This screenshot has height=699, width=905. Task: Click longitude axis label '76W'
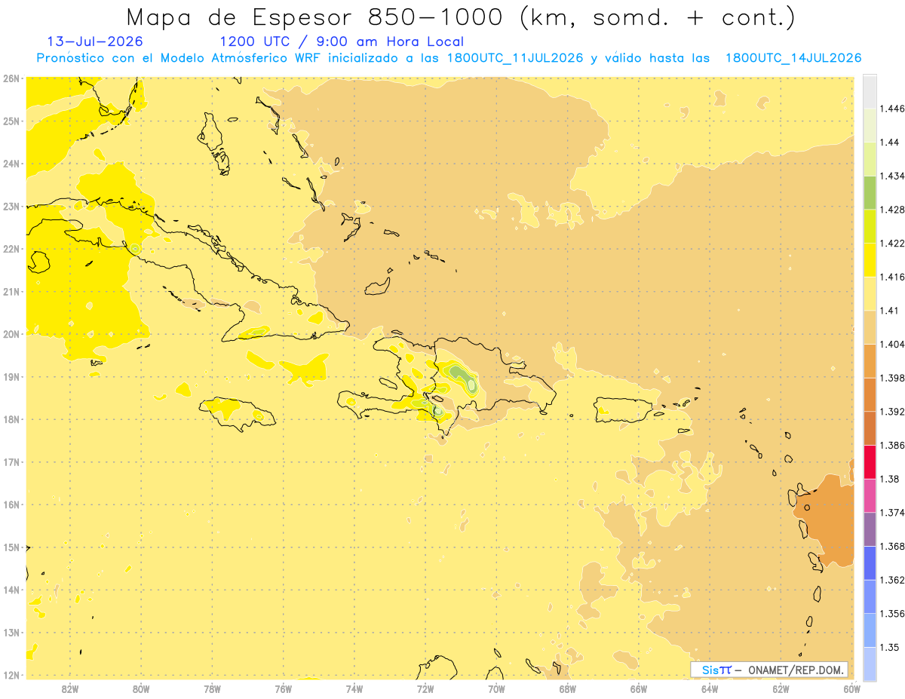coord(283,688)
